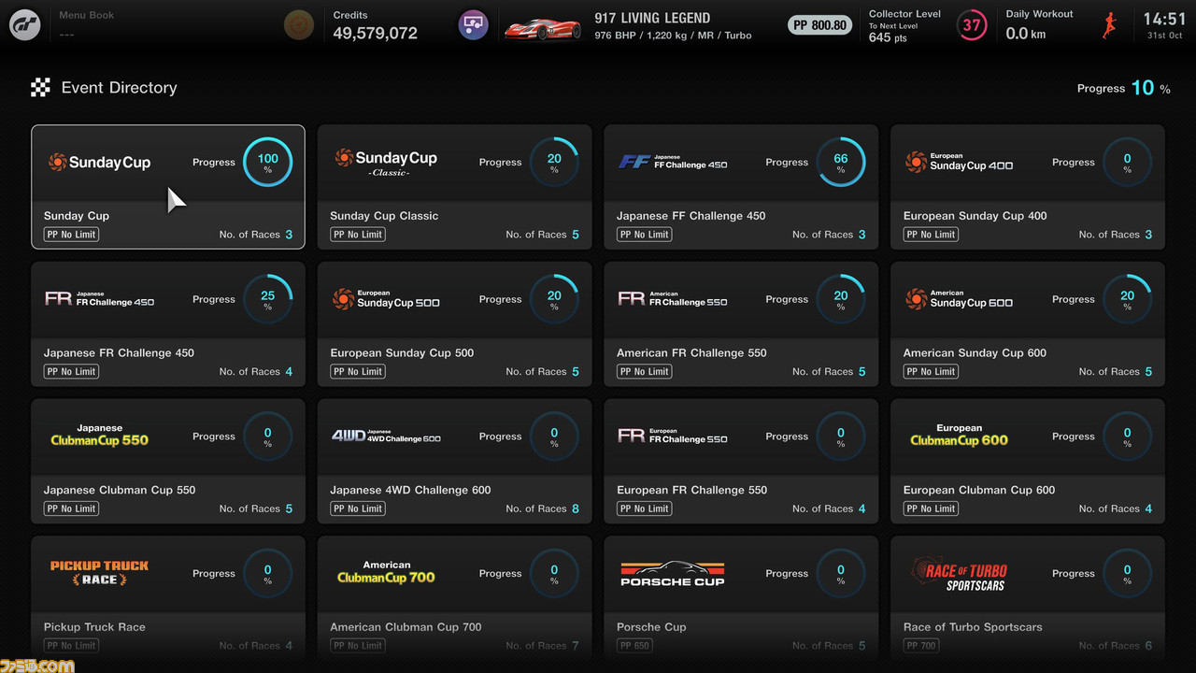Screen dimensions: 1196x673
Task: Click the Race of Turbo Sportscars logo
Action: tap(960, 573)
